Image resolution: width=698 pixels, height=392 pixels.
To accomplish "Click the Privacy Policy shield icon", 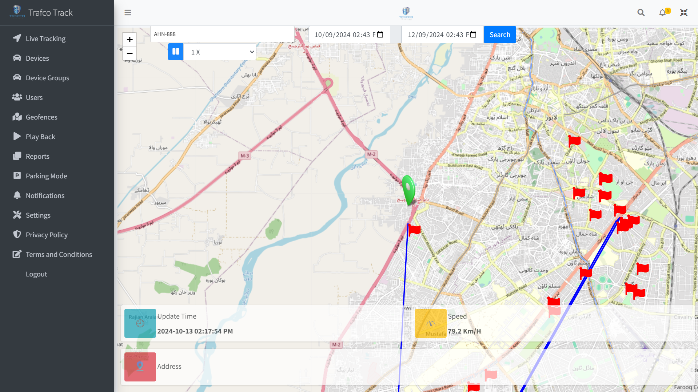I will (17, 234).
